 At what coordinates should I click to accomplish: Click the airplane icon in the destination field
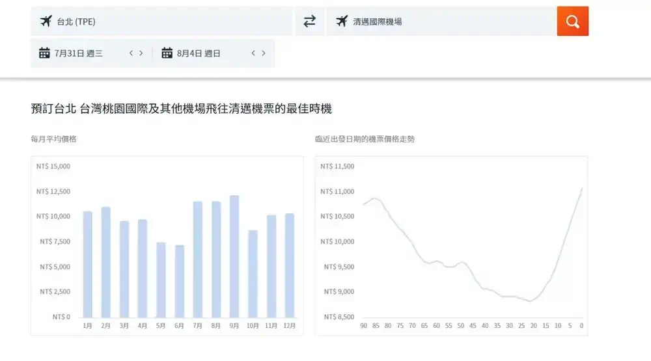[x=342, y=21]
